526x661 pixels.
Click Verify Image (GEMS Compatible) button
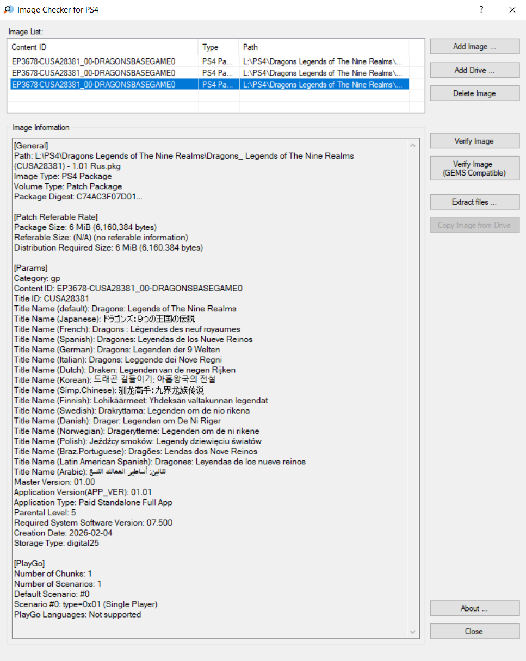click(x=474, y=169)
